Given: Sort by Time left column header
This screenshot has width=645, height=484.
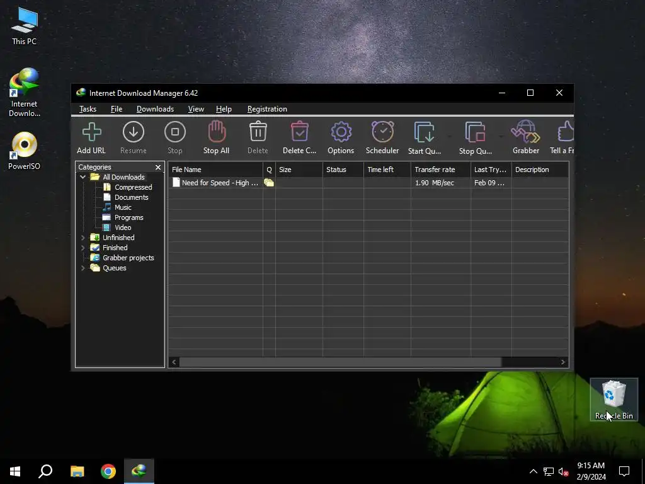Looking at the screenshot, I should point(387,170).
